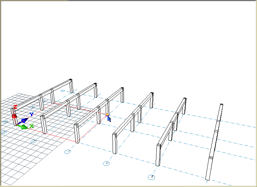Click the green X axis arrow

coord(23,127)
